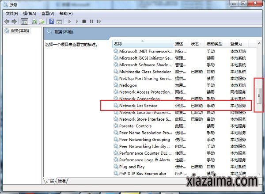The width and height of the screenshot is (265, 194).
Task: Open the 帮助(H) menu
Action: [x=66, y=14]
